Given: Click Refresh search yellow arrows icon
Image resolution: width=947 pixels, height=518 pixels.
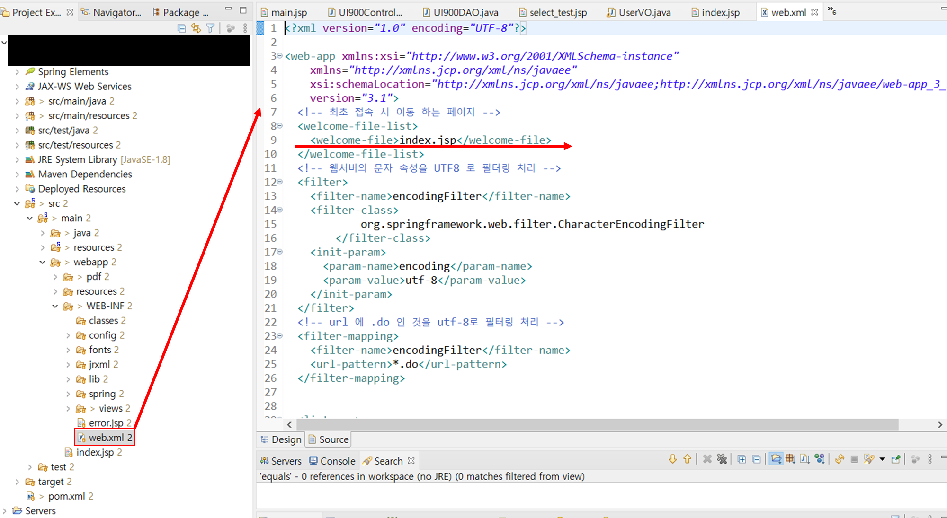Looking at the screenshot, I should coord(840,459).
